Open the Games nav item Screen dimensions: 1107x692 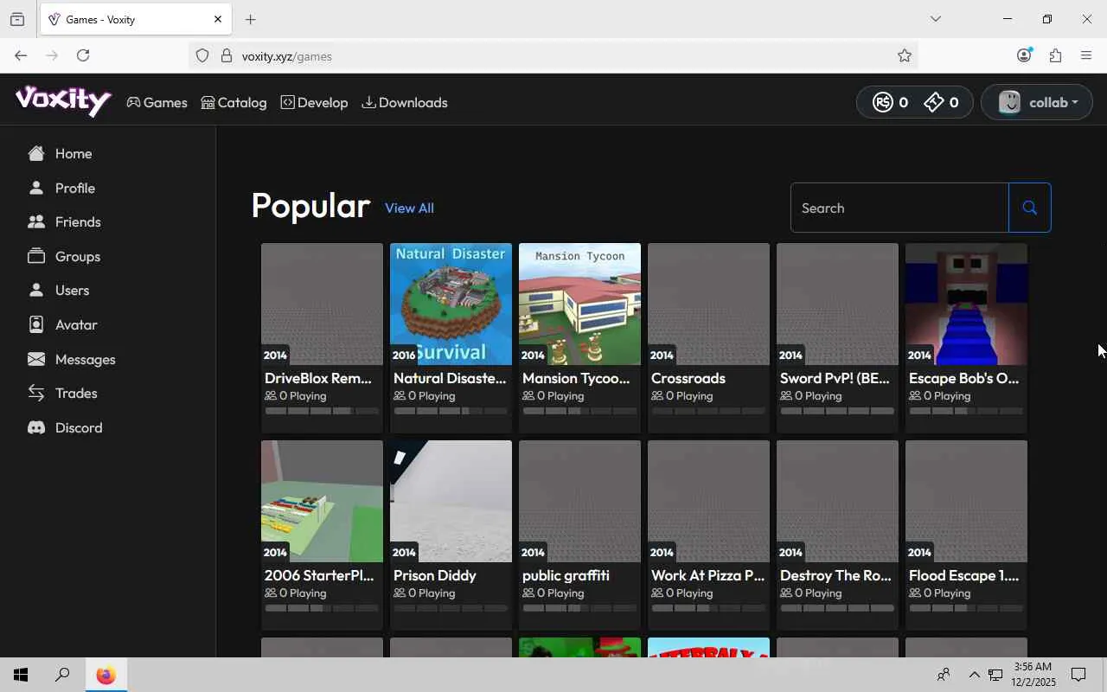coord(157,103)
